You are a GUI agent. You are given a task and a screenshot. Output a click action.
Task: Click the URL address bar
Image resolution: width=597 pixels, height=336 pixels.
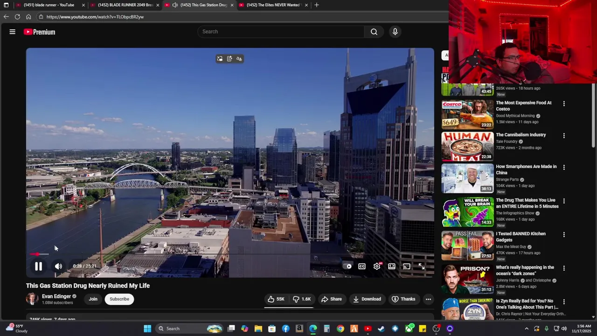(243, 17)
